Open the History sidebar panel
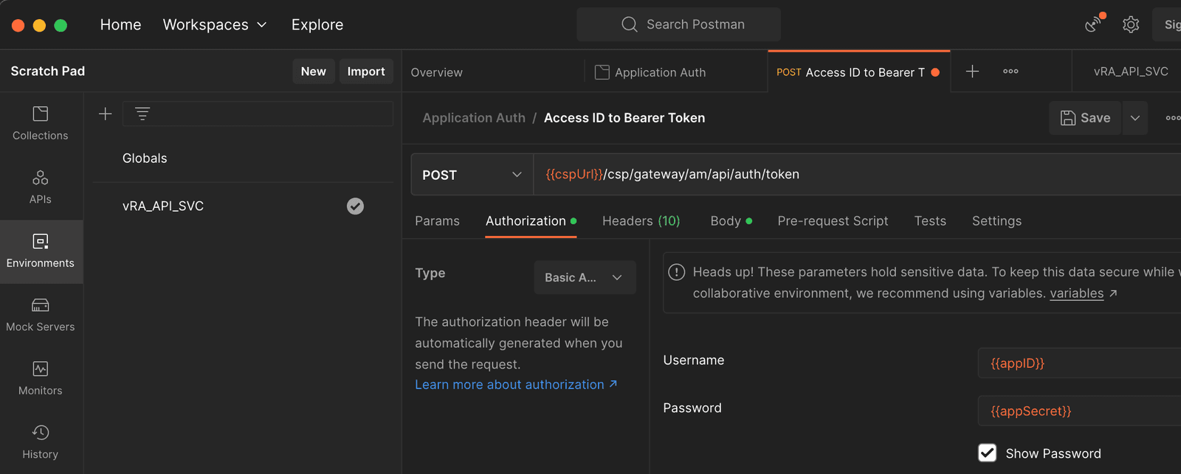The width and height of the screenshot is (1181, 474). click(41, 442)
